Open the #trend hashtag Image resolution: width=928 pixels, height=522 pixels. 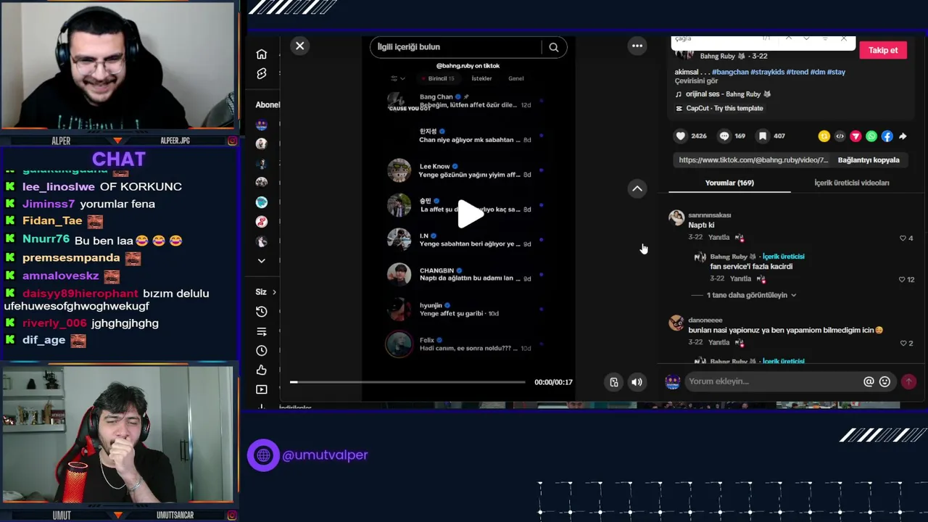[x=797, y=72]
